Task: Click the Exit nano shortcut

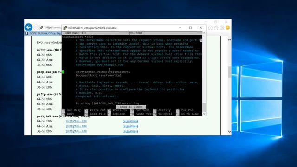Action: (x=68, y=114)
